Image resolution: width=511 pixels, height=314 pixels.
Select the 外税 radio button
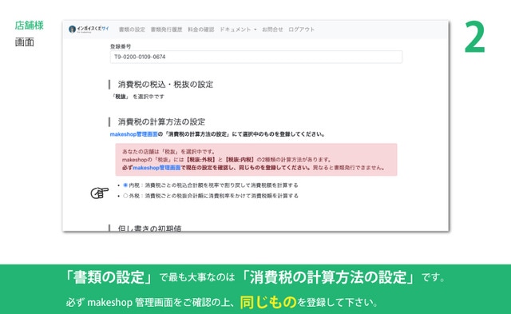click(125, 196)
